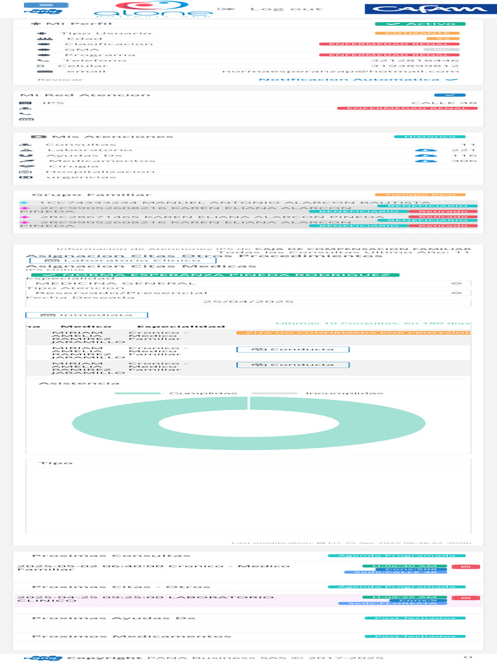
Task: Download Laboratorio results via cloud icon
Action: point(426,150)
